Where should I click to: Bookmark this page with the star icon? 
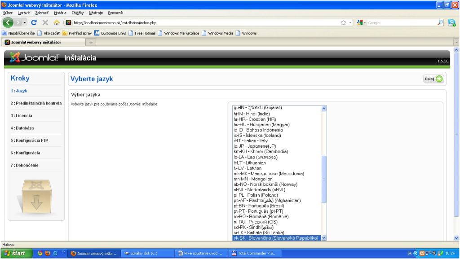coord(343,22)
